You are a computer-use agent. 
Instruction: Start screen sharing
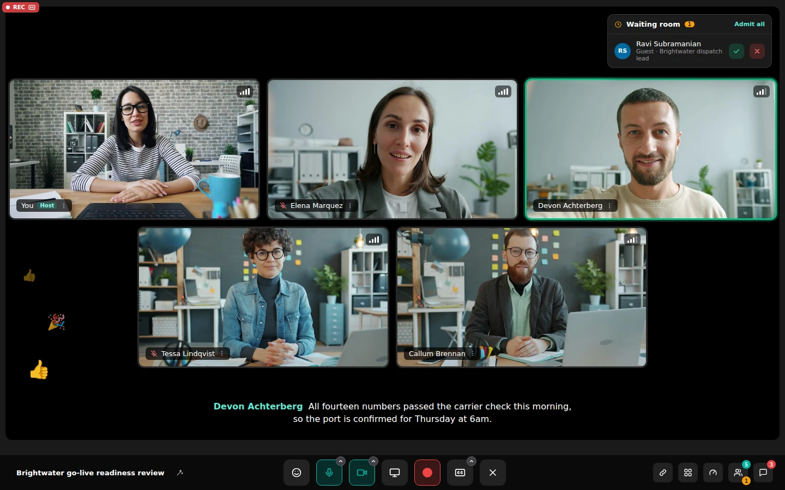[x=395, y=473]
